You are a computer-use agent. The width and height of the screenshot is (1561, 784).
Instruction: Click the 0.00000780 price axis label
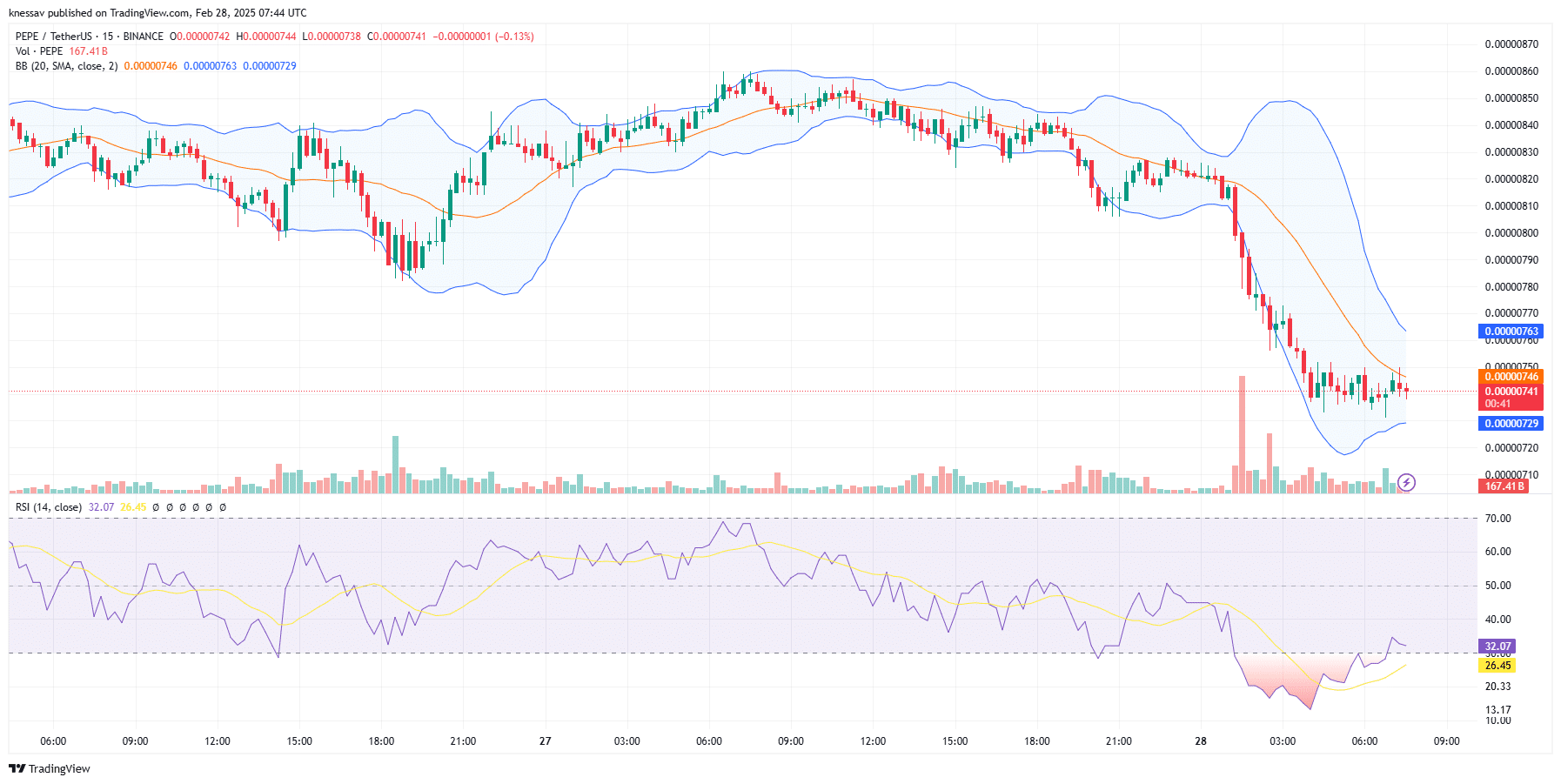[1511, 287]
